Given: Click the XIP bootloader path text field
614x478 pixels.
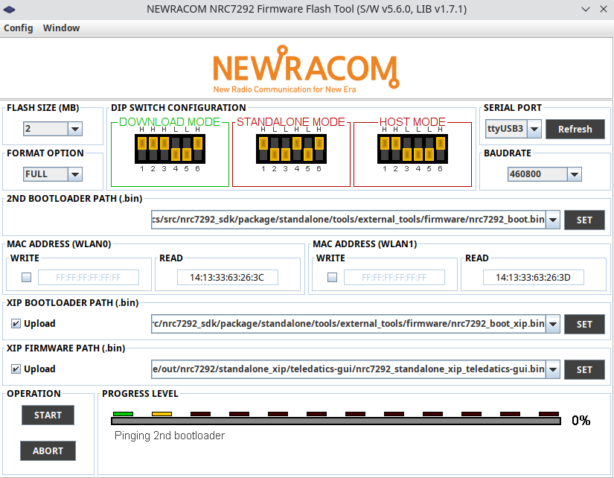Looking at the screenshot, I should (348, 324).
